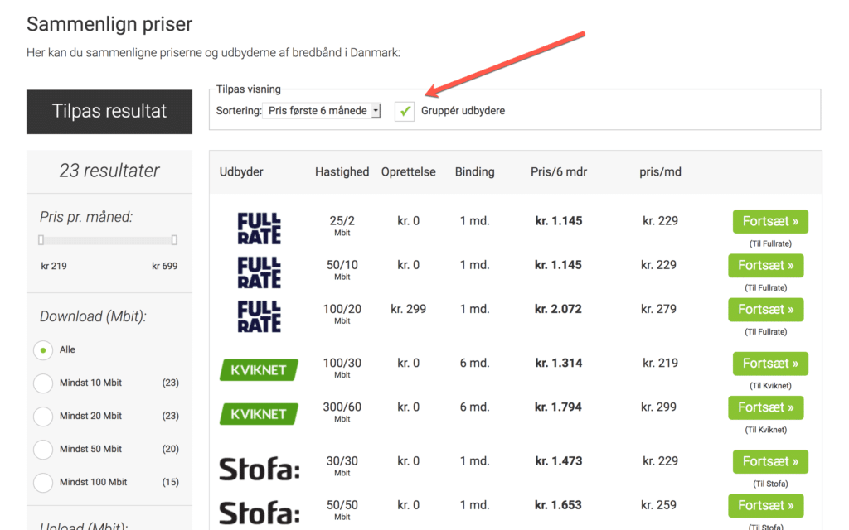Click the Fullrate logo in the 100/20 Mbit row
Image resolution: width=849 pixels, height=530 pixels.
point(259,316)
